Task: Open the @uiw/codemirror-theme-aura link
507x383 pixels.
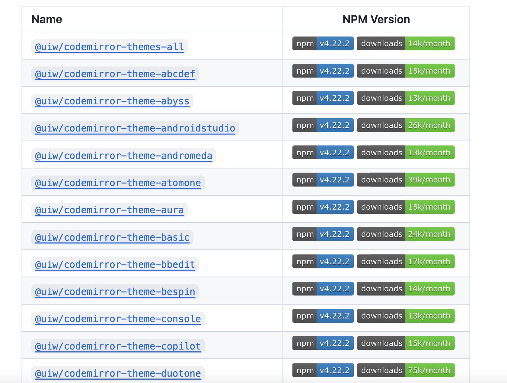Action: pyautogui.click(x=109, y=210)
